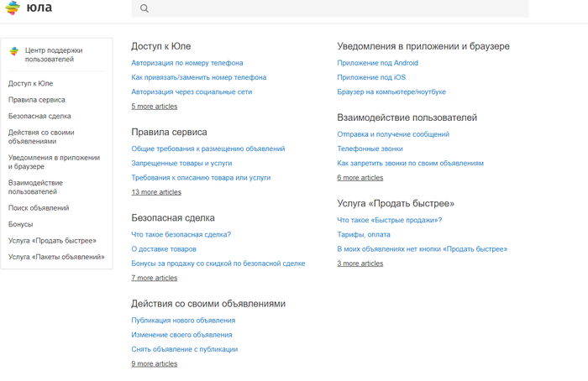This screenshot has width=588, height=381.
Task: Select 'Безопасная сделка' in the sidebar menu
Action: [x=39, y=116]
